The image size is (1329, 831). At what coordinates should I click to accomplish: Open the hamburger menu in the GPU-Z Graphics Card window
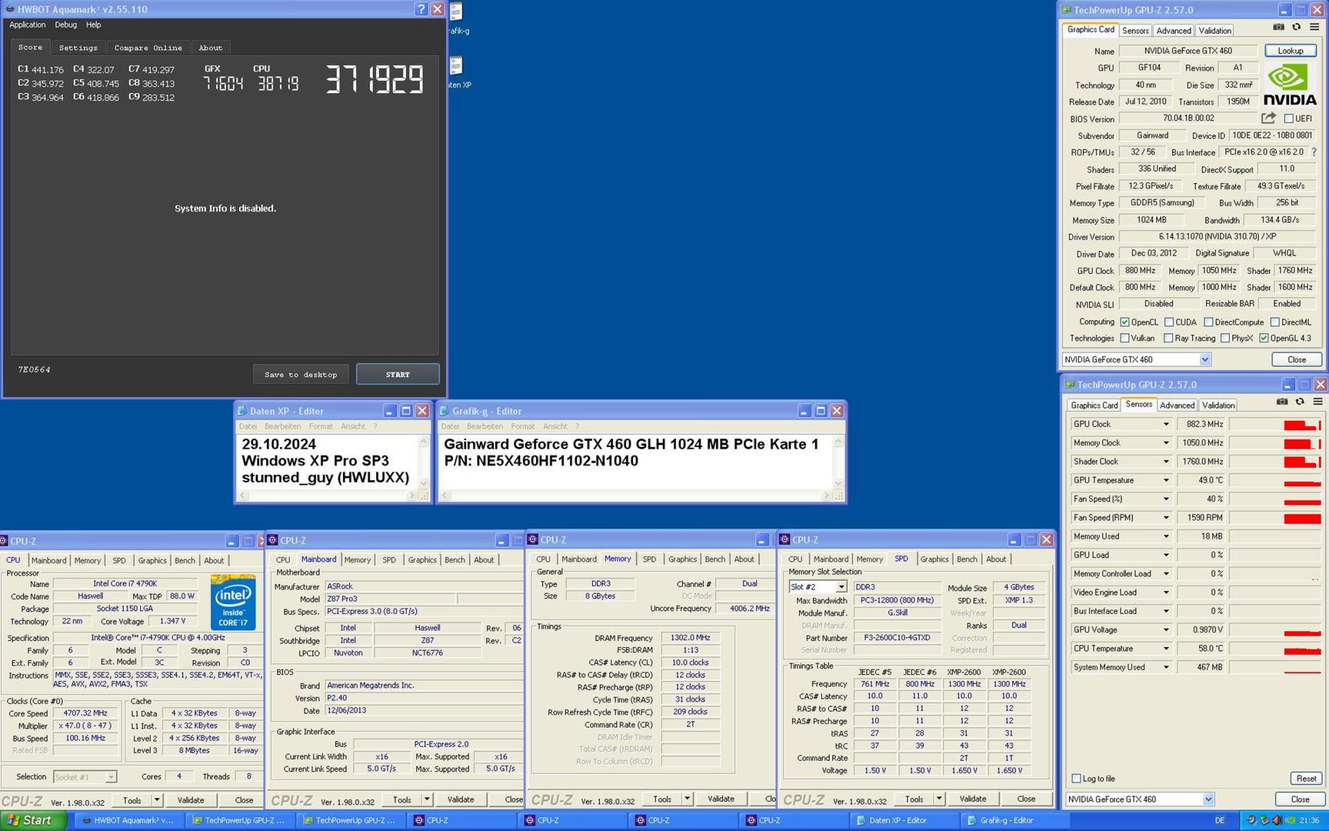tap(1314, 27)
